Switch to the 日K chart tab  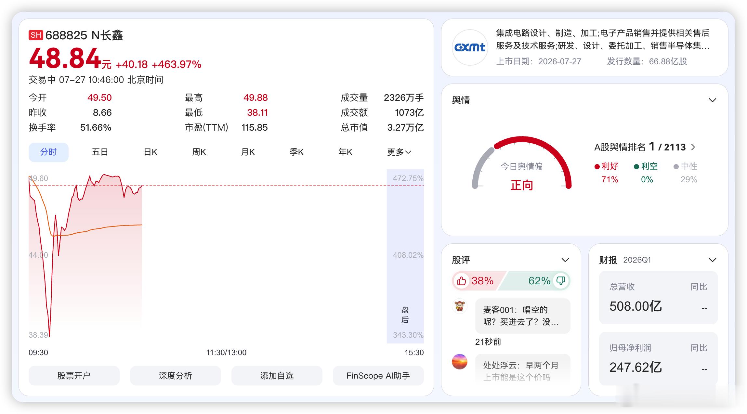tap(151, 152)
